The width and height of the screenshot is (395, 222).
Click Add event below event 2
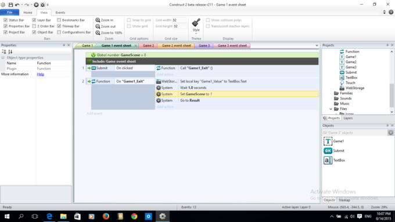[95, 113]
